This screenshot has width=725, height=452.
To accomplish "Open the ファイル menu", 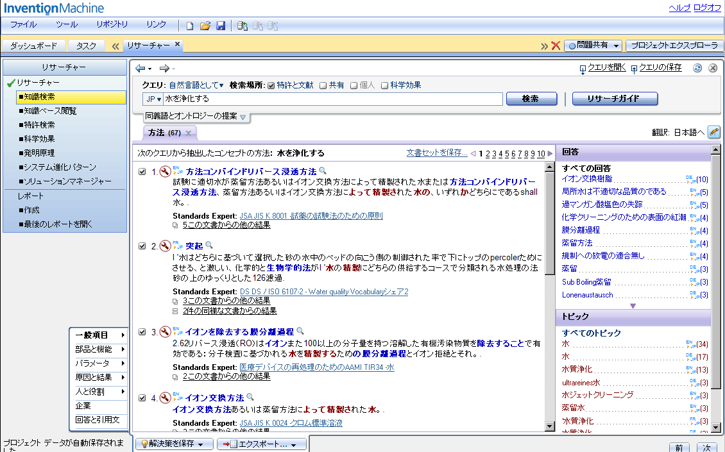I will (x=23, y=24).
